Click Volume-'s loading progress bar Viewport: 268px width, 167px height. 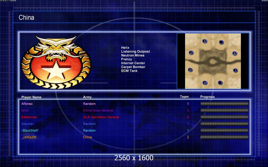pyautogui.click(x=224, y=124)
